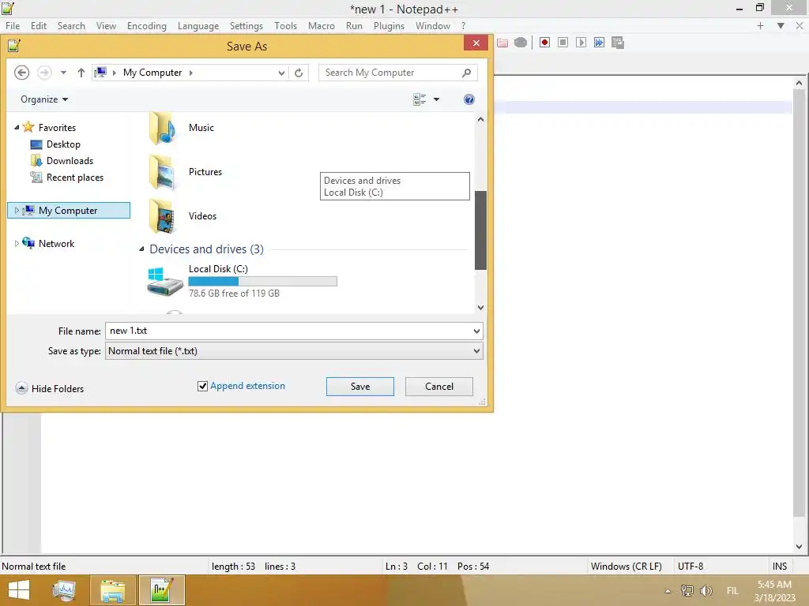Image resolution: width=809 pixels, height=606 pixels.
Task: Click the Cancel button
Action: coord(439,387)
